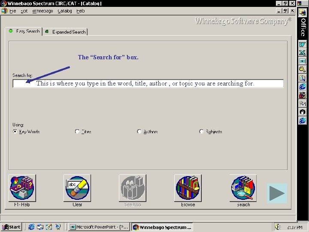Run the Search magnifier icon button
This screenshot has height=232, width=309.
(243, 188)
